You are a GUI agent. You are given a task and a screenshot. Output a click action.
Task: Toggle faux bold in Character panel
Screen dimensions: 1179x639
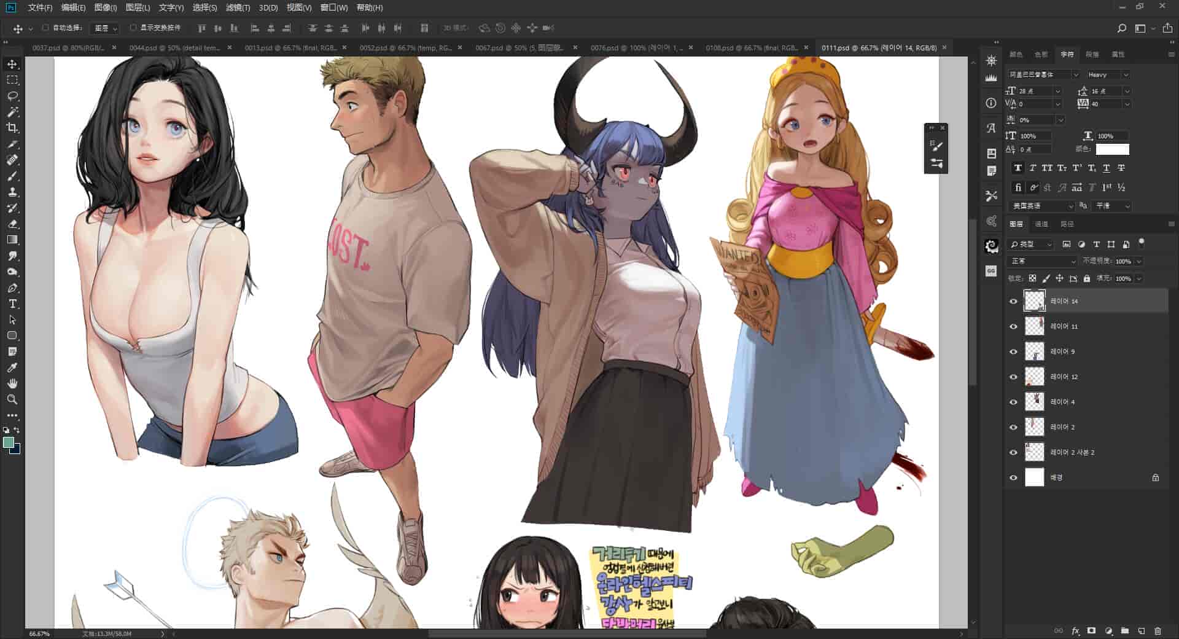1018,168
